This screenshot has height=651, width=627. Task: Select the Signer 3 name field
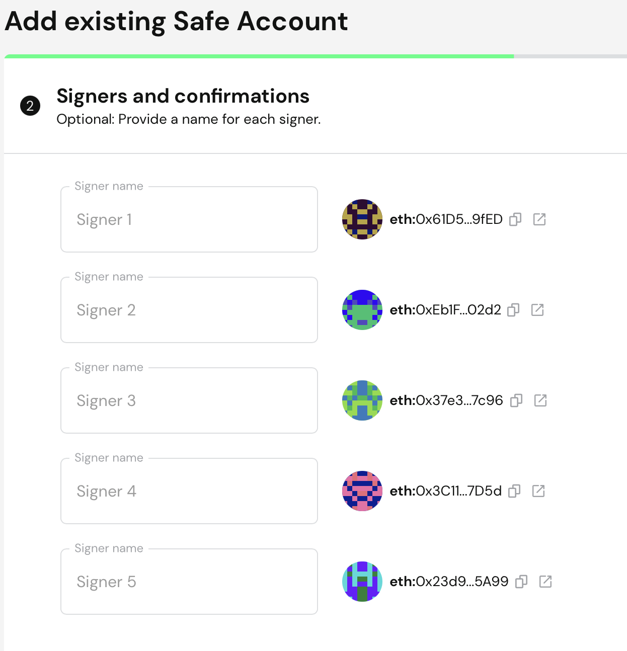click(x=189, y=400)
